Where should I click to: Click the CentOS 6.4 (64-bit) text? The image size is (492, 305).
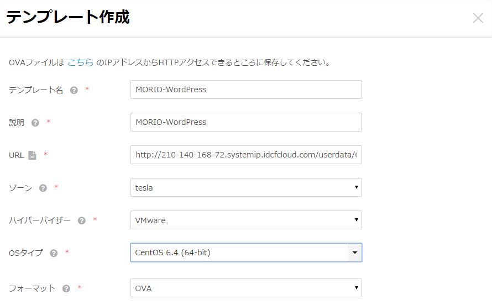(173, 253)
